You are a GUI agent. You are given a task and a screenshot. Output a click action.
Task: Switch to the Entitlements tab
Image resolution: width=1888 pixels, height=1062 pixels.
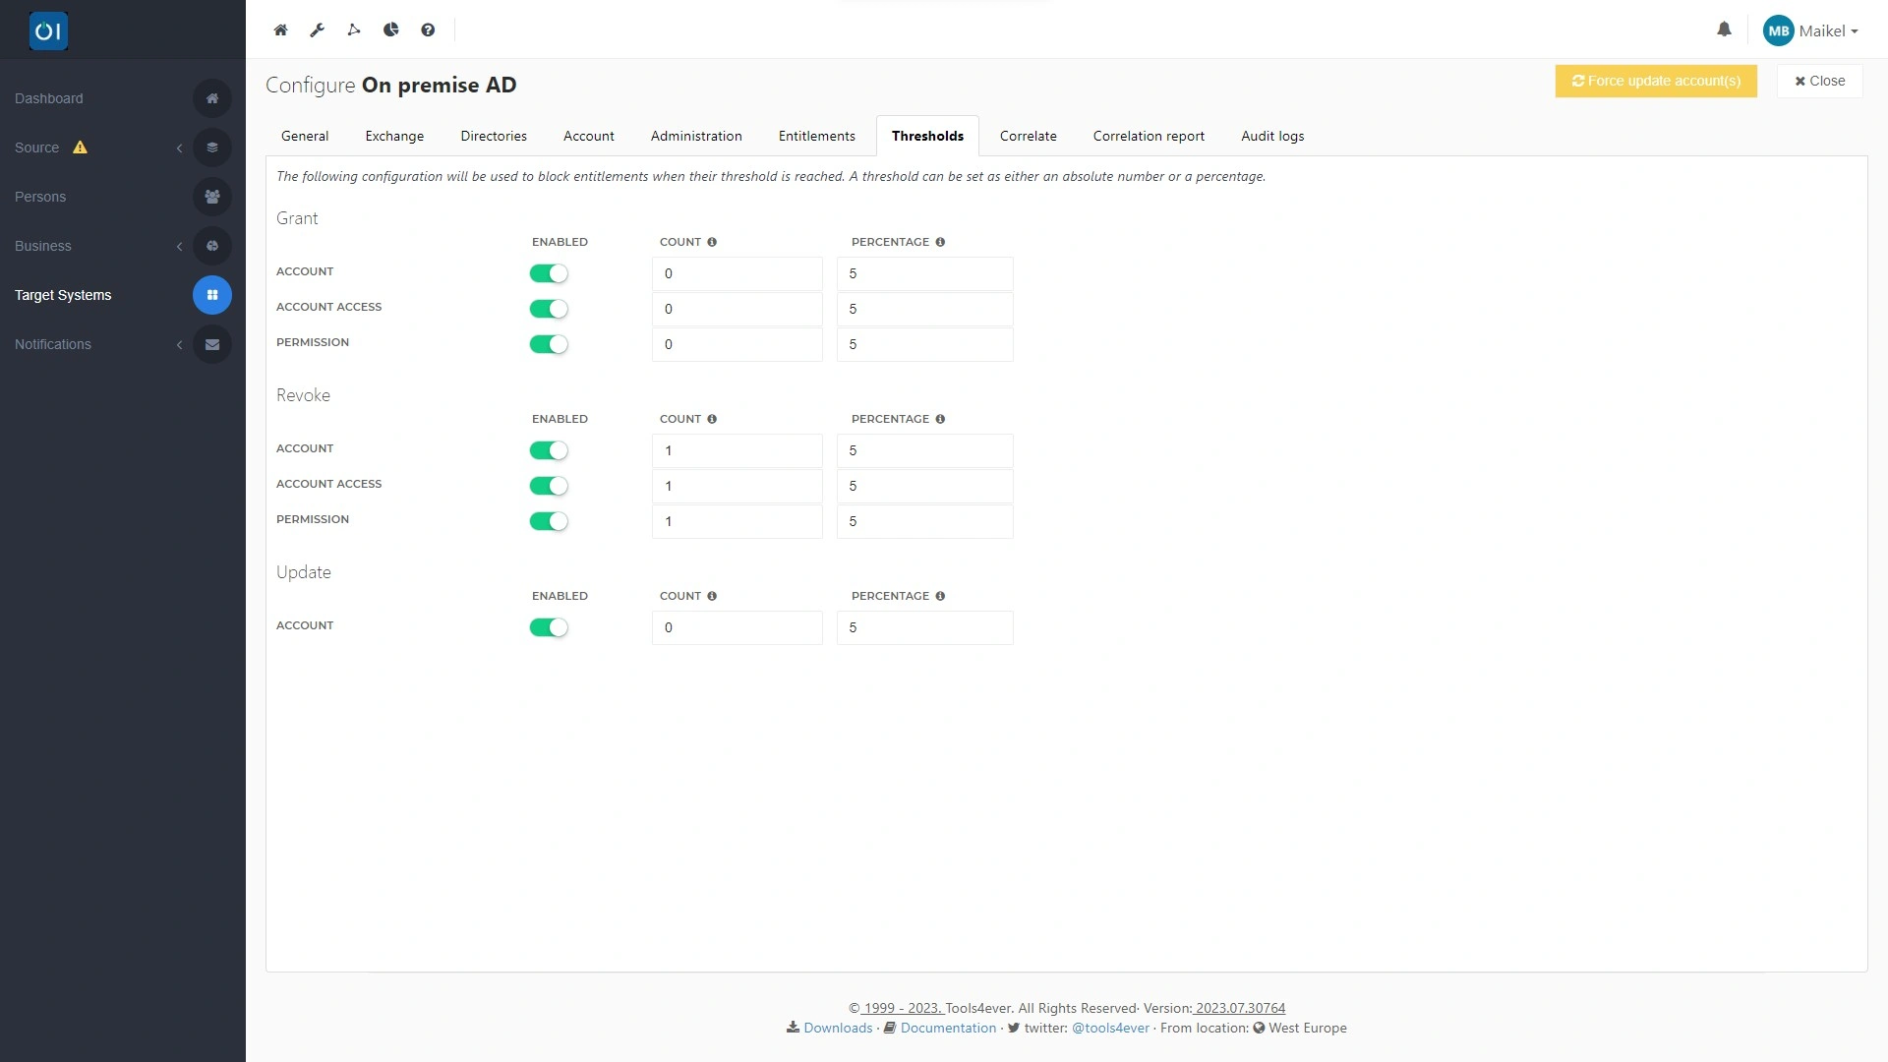point(816,136)
